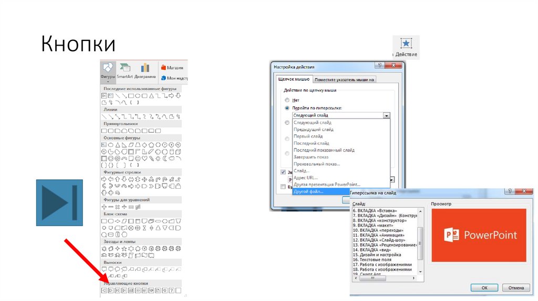Expand Фигуры button's small dropdown arrow
The width and height of the screenshot is (538, 301).
point(108,81)
